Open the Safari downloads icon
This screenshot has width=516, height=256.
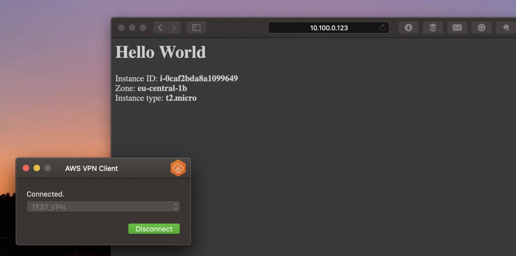point(408,28)
